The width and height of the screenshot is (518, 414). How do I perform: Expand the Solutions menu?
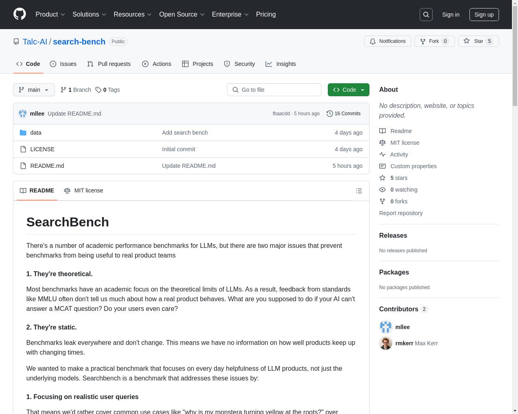(89, 15)
